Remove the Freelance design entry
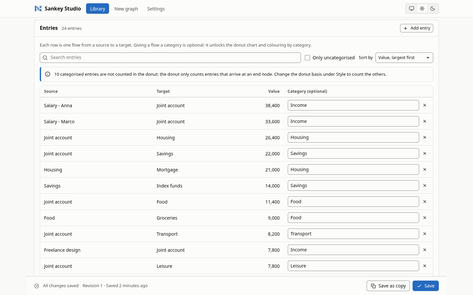The image size is (473, 295). (425, 250)
